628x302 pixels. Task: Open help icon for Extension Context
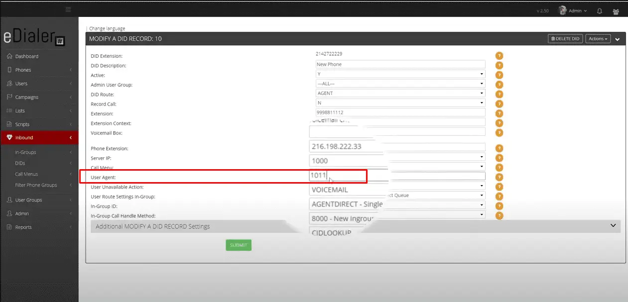coord(499,123)
